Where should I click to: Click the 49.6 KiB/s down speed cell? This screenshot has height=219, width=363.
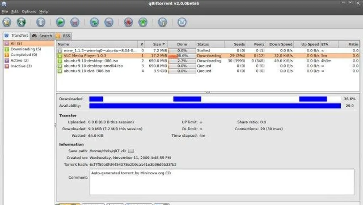click(x=283, y=61)
